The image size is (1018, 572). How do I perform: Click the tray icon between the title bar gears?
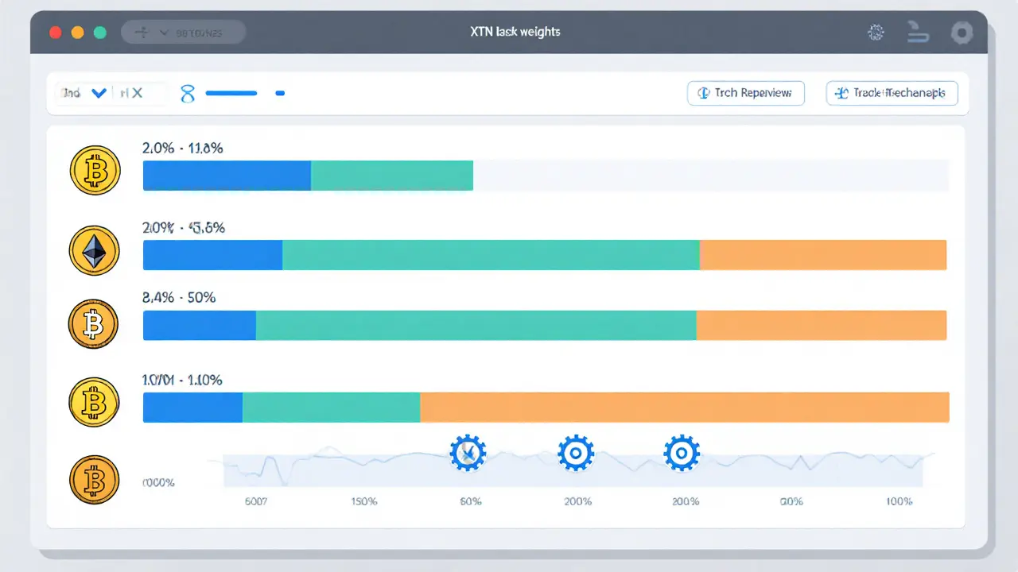918,33
